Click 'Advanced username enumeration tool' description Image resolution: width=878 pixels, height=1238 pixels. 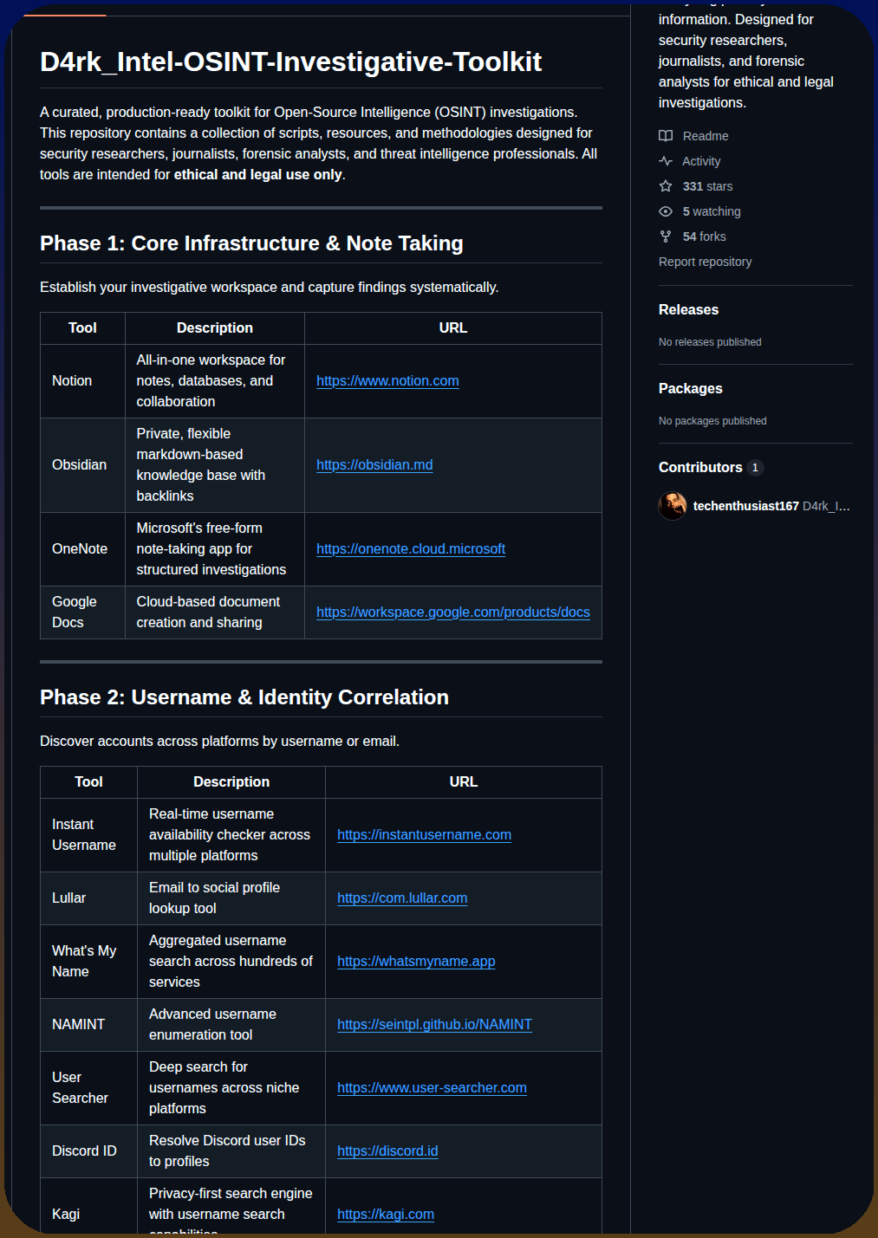point(212,1025)
